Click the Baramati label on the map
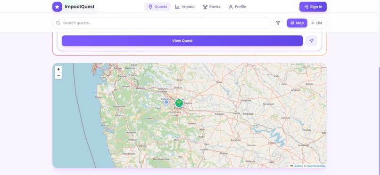The width and height of the screenshot is (380, 175). (235, 140)
